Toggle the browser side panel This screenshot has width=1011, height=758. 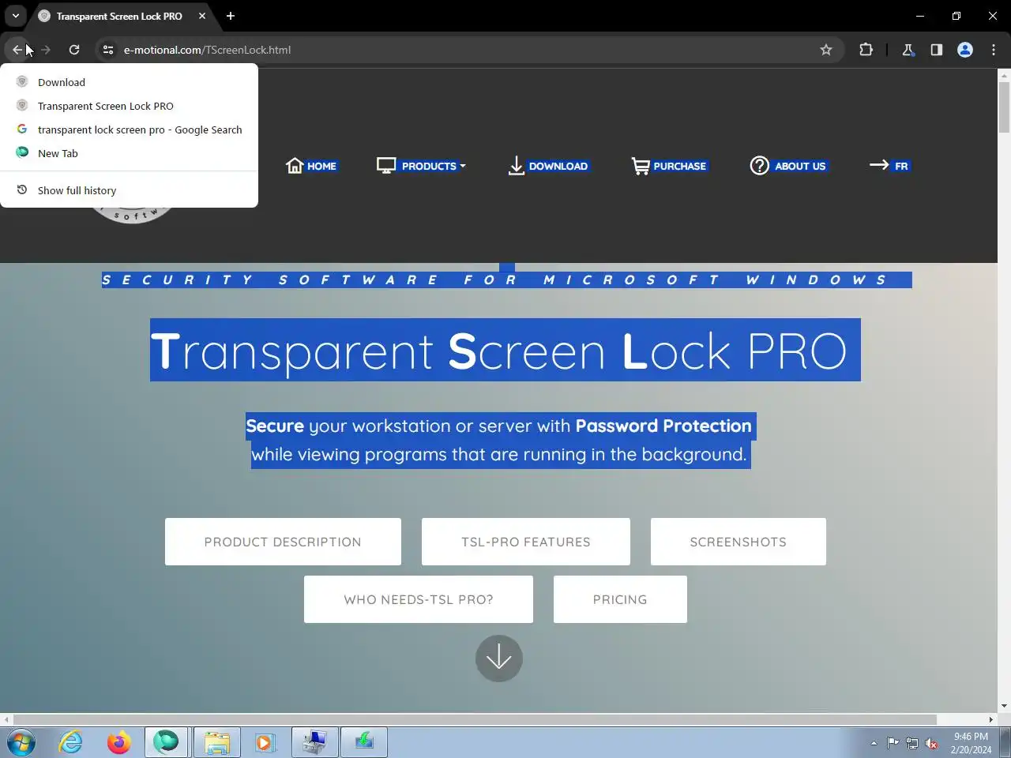coord(937,50)
